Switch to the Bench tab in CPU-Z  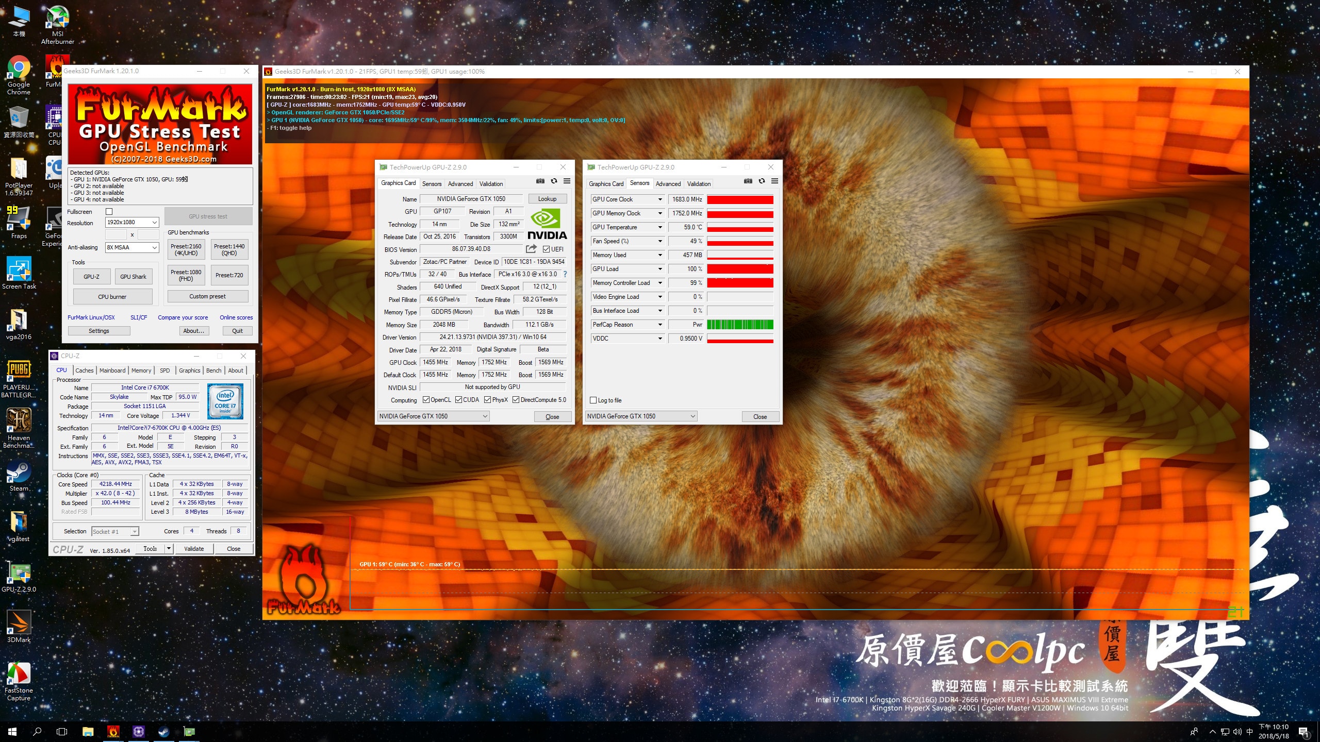[213, 370]
